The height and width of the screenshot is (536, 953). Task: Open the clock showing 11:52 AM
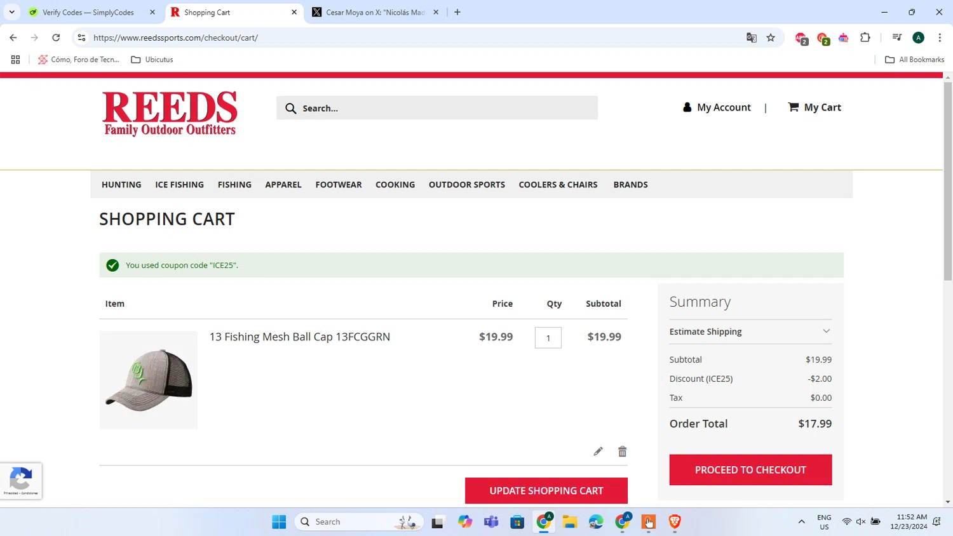909,522
